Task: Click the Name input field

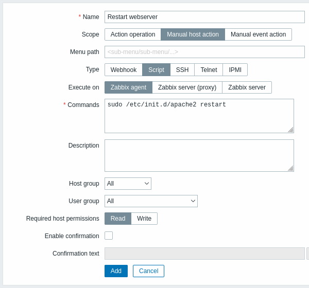Action: (204, 17)
